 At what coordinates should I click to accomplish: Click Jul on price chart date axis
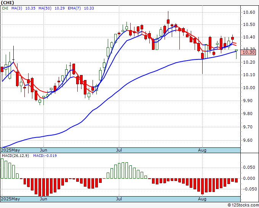(x=119, y=150)
